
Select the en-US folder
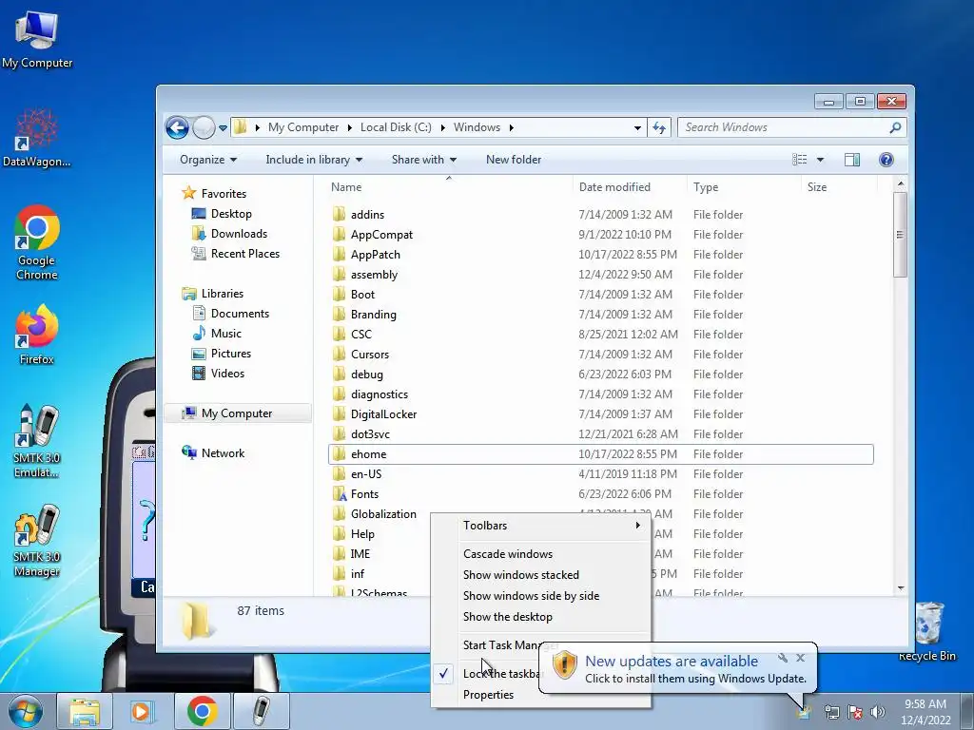click(366, 474)
